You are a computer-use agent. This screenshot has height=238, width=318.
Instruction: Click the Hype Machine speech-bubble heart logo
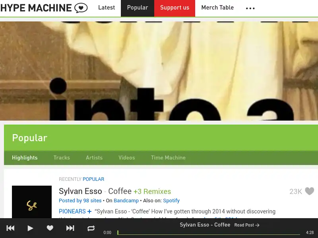pyautogui.click(x=81, y=8)
